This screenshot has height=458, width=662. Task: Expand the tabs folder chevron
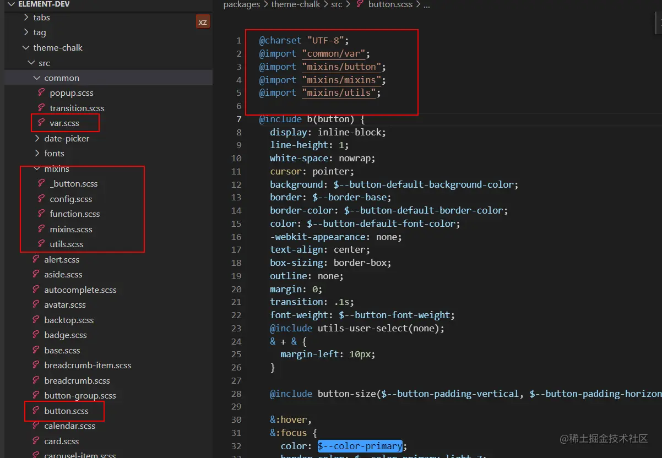26,17
